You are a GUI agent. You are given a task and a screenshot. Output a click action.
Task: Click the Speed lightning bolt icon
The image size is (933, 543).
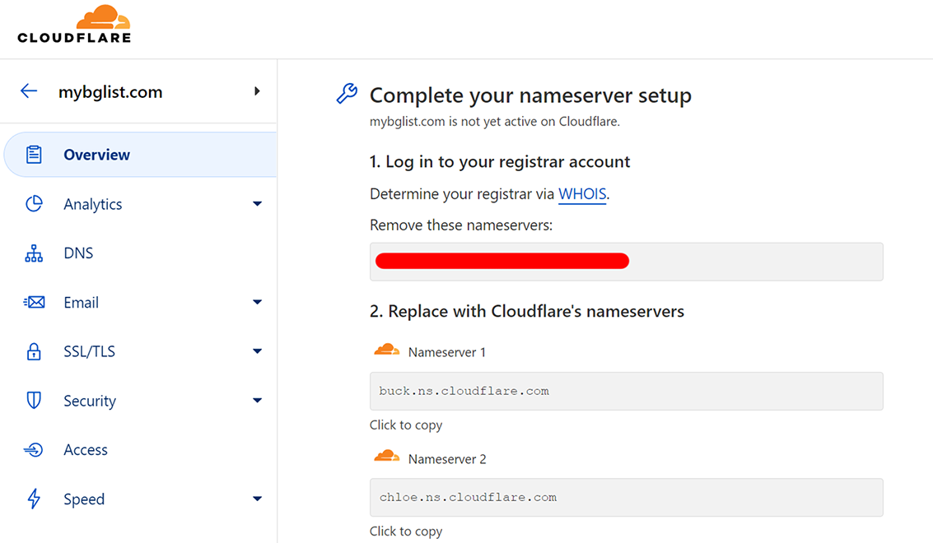click(x=34, y=499)
